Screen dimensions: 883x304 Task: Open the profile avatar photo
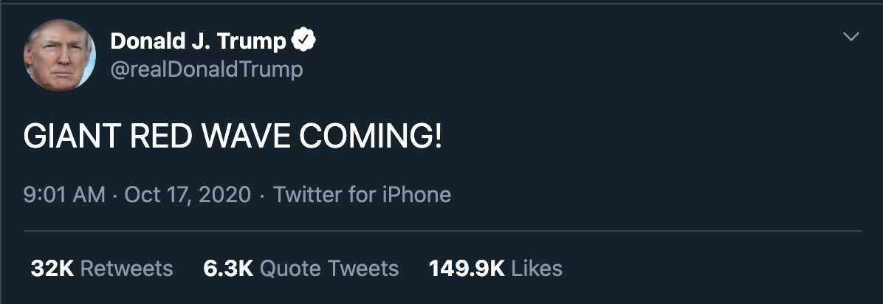click(x=60, y=55)
